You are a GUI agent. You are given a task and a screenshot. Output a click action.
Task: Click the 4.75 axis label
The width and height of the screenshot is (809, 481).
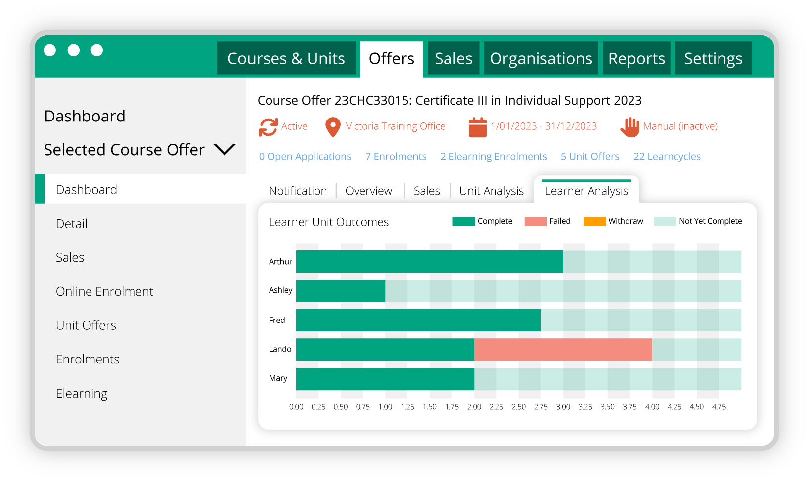point(719,407)
